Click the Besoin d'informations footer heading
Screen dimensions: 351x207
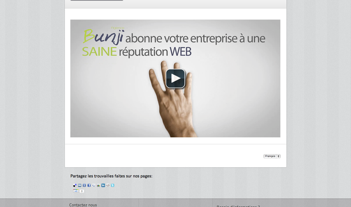(x=238, y=206)
